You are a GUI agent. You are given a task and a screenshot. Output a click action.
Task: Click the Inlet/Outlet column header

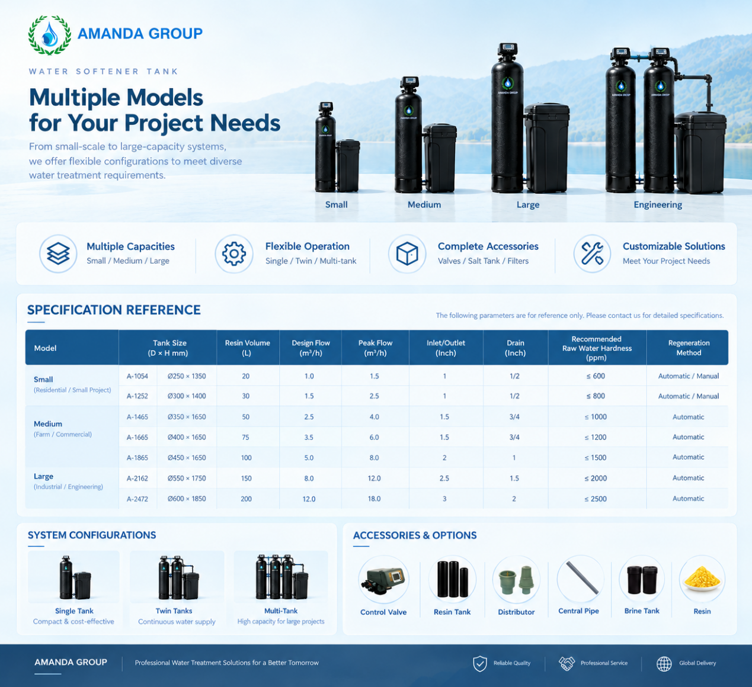446,348
